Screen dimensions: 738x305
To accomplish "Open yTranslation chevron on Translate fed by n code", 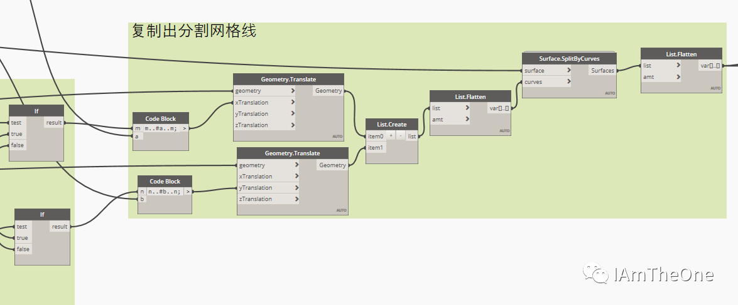I will click(296, 188).
